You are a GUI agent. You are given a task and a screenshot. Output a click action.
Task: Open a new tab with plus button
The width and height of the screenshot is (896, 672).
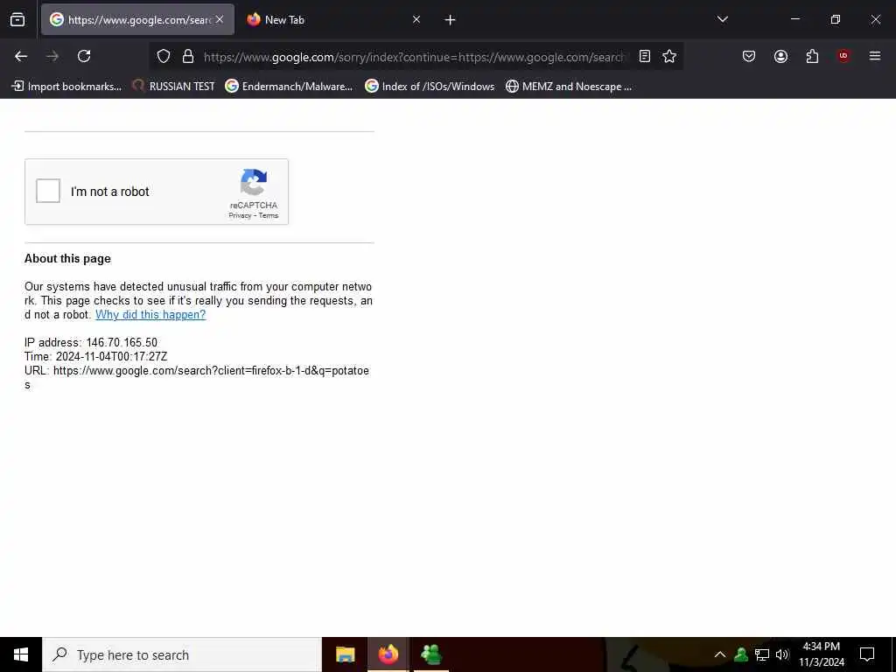point(451,19)
